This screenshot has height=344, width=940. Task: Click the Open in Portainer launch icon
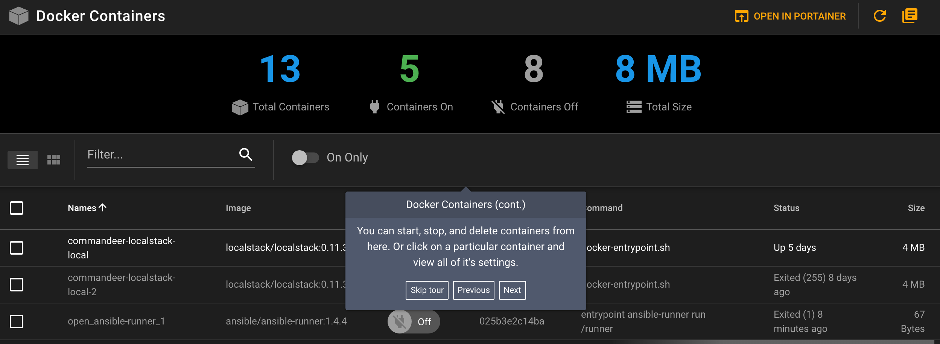[x=741, y=16]
